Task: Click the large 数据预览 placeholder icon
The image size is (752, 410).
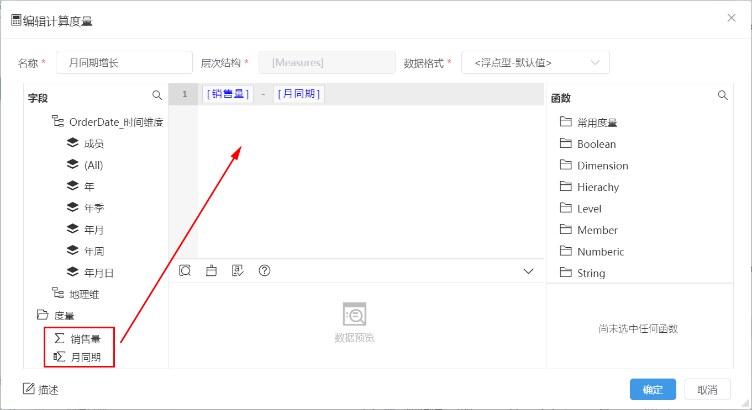Action: click(x=354, y=315)
